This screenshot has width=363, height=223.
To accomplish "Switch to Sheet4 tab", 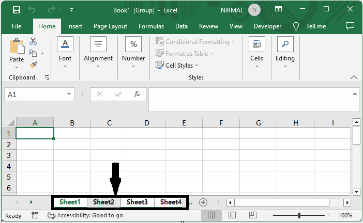I will [x=171, y=202].
